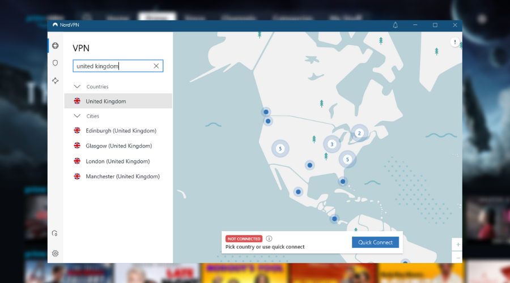Click the map cluster labeled 2

[x=359, y=134]
